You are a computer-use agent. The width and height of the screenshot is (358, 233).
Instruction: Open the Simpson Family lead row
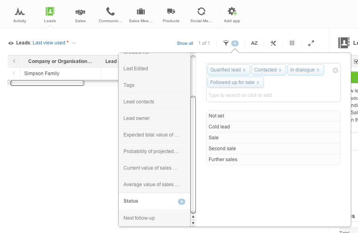[42, 73]
